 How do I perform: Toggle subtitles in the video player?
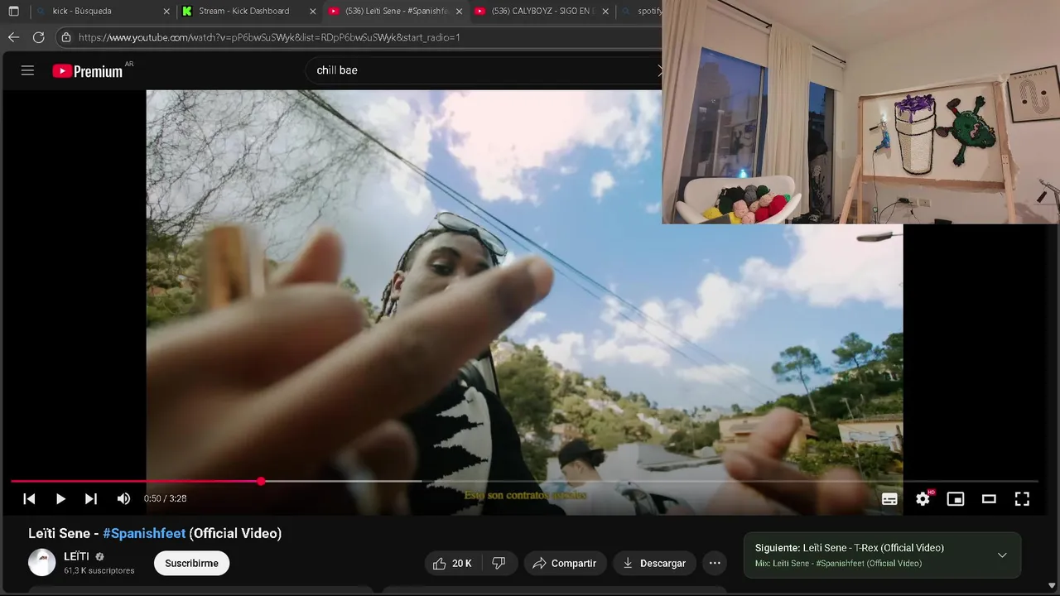pyautogui.click(x=889, y=498)
